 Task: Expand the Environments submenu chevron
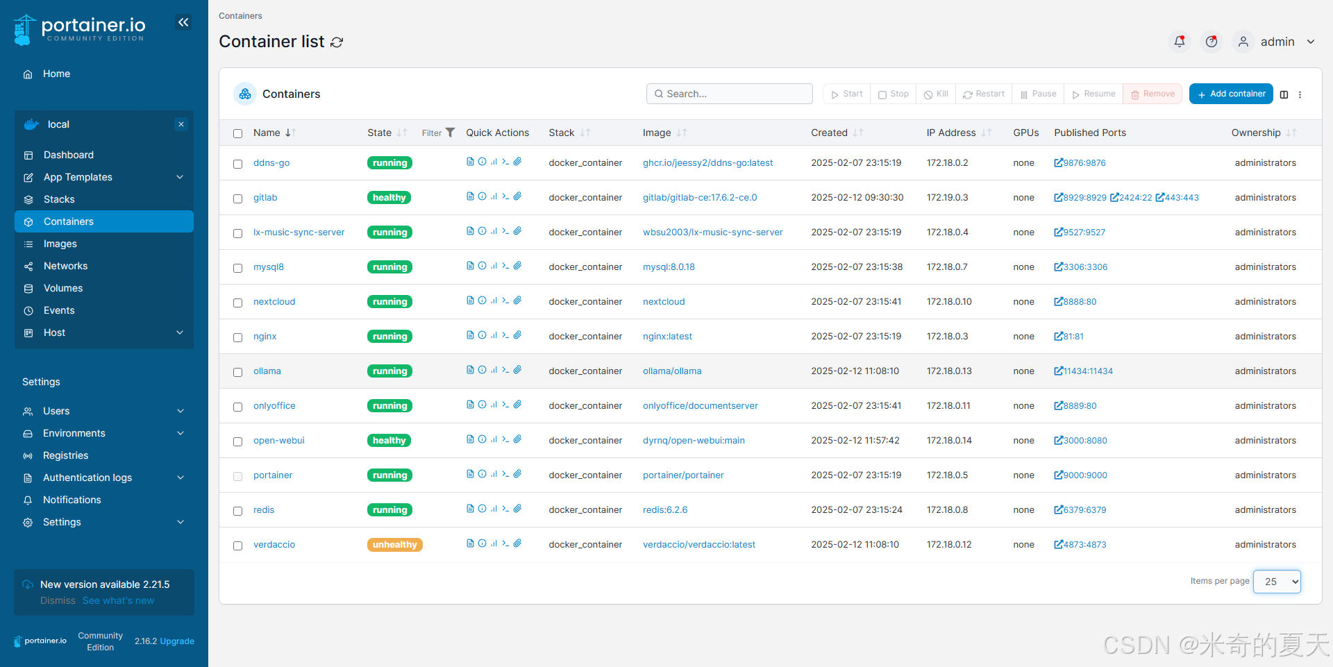coord(181,433)
